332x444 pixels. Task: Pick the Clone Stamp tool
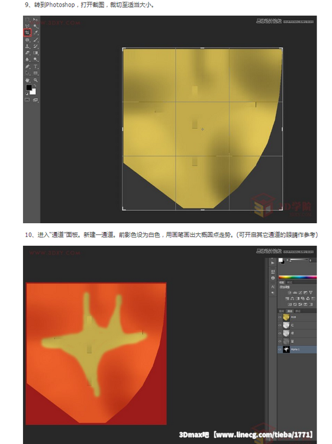[x=27, y=46]
